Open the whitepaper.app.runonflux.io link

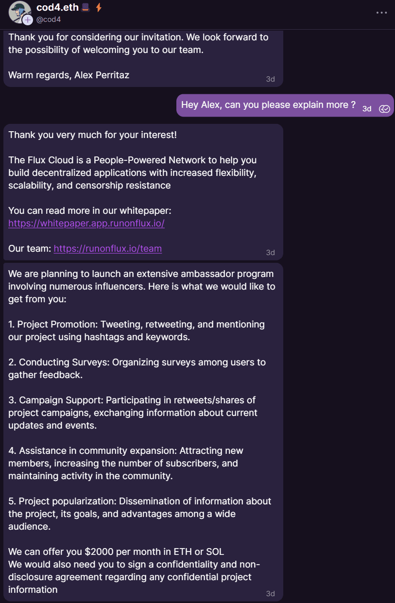tap(86, 223)
